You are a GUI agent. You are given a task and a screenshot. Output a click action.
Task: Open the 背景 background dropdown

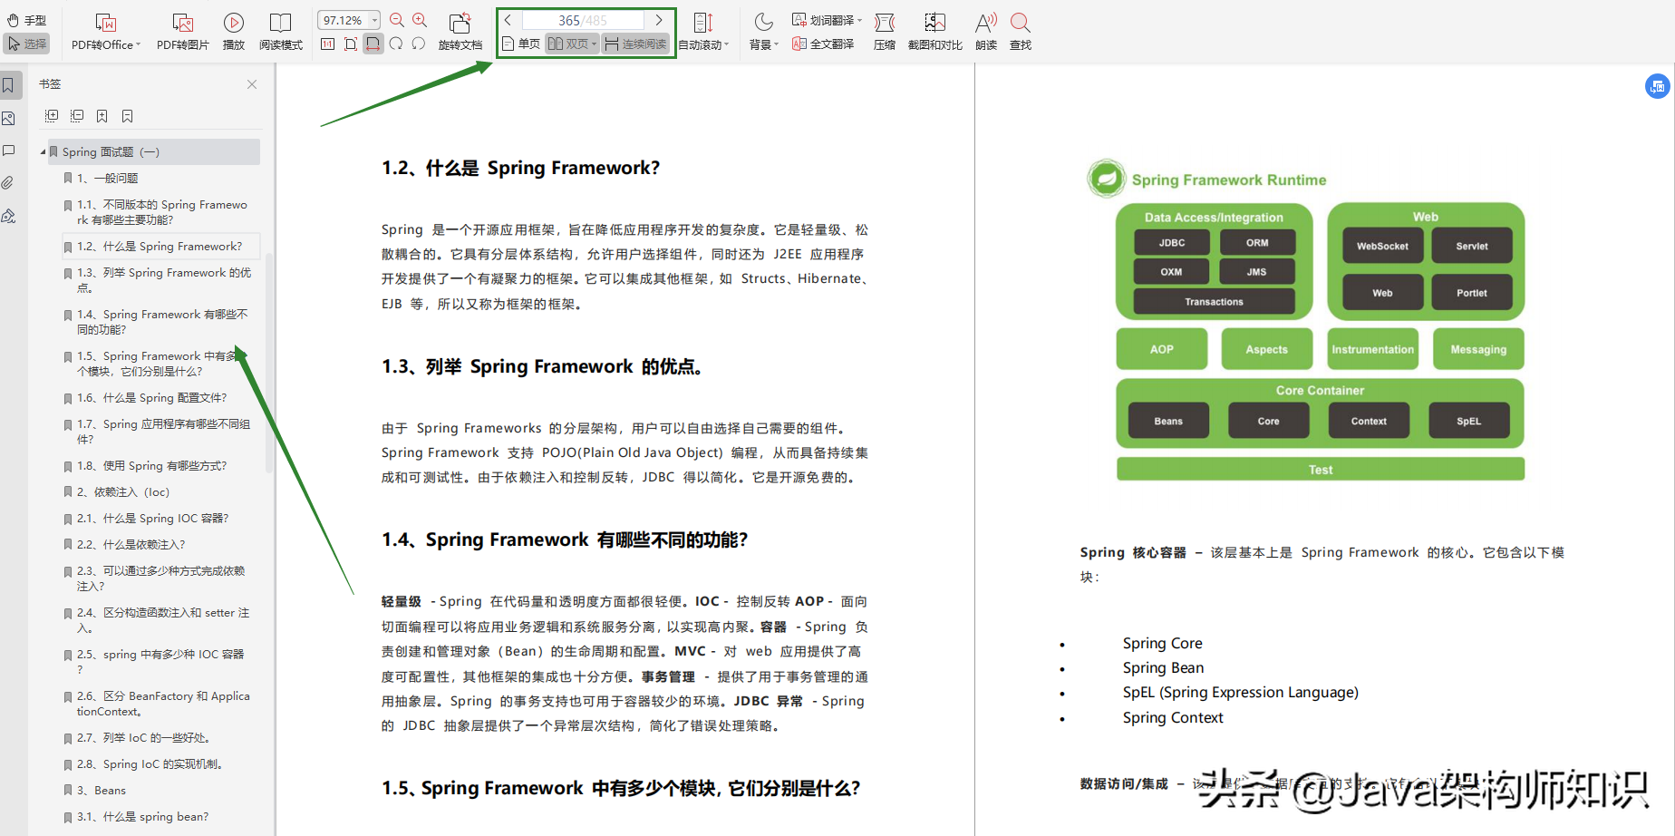coord(764,32)
